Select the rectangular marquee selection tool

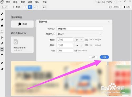pos(2,32)
